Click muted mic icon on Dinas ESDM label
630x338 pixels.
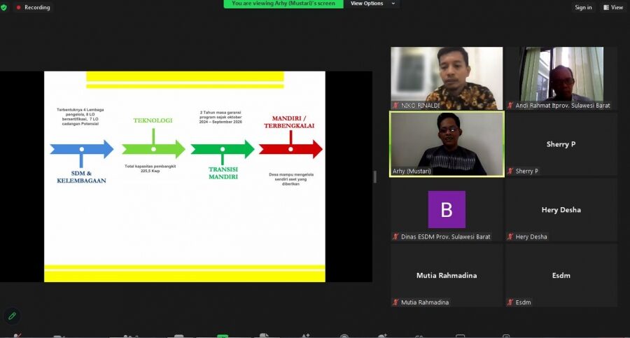395,237
